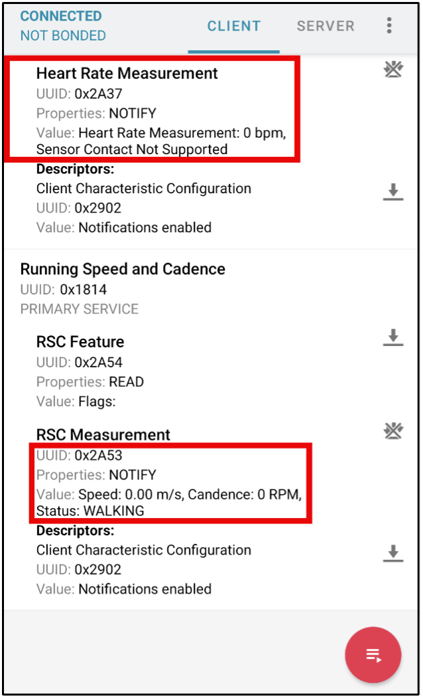Switch to the CLIENT tab
Viewport: 423px width, 700px height.
pyautogui.click(x=234, y=26)
